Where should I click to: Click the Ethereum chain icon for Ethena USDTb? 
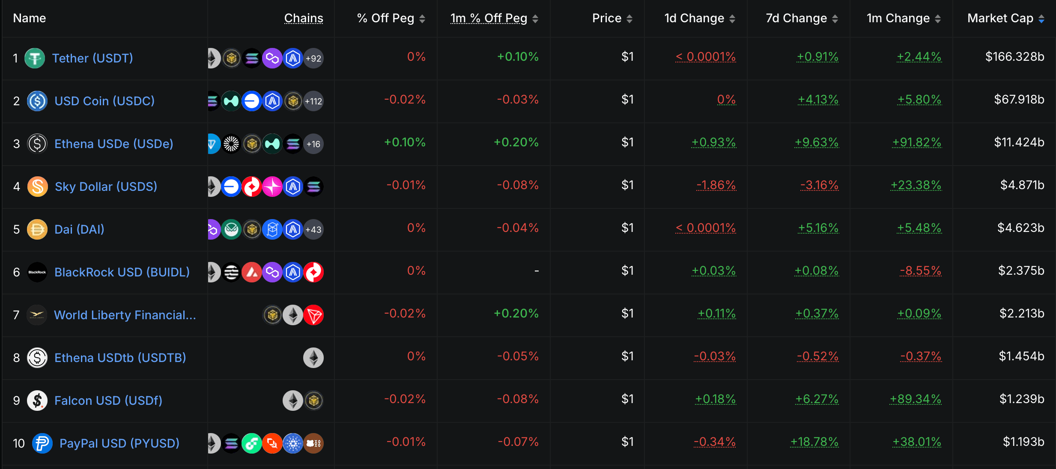313,358
